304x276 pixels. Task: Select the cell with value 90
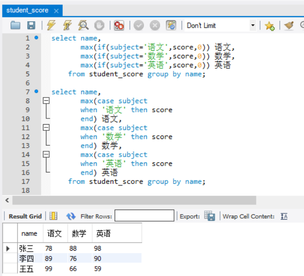click(x=117, y=258)
